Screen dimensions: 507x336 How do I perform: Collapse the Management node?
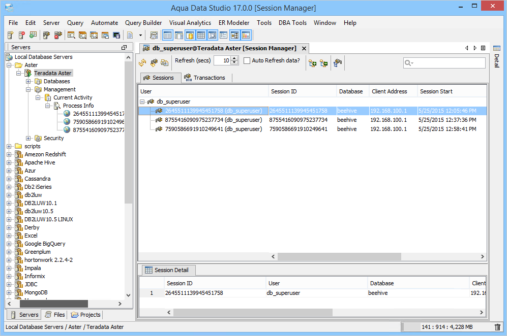tap(28, 89)
